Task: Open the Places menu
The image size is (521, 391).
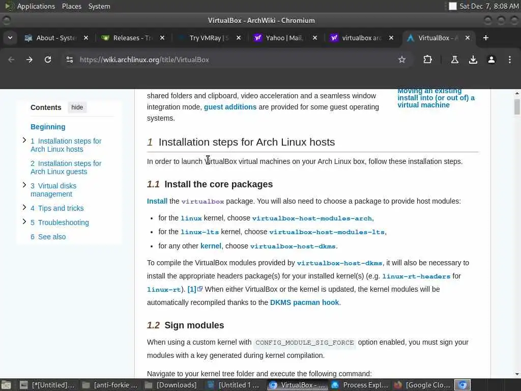Action: pyautogui.click(x=72, y=6)
